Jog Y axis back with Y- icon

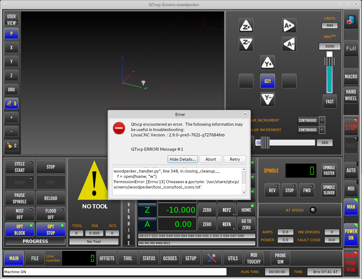click(x=268, y=99)
